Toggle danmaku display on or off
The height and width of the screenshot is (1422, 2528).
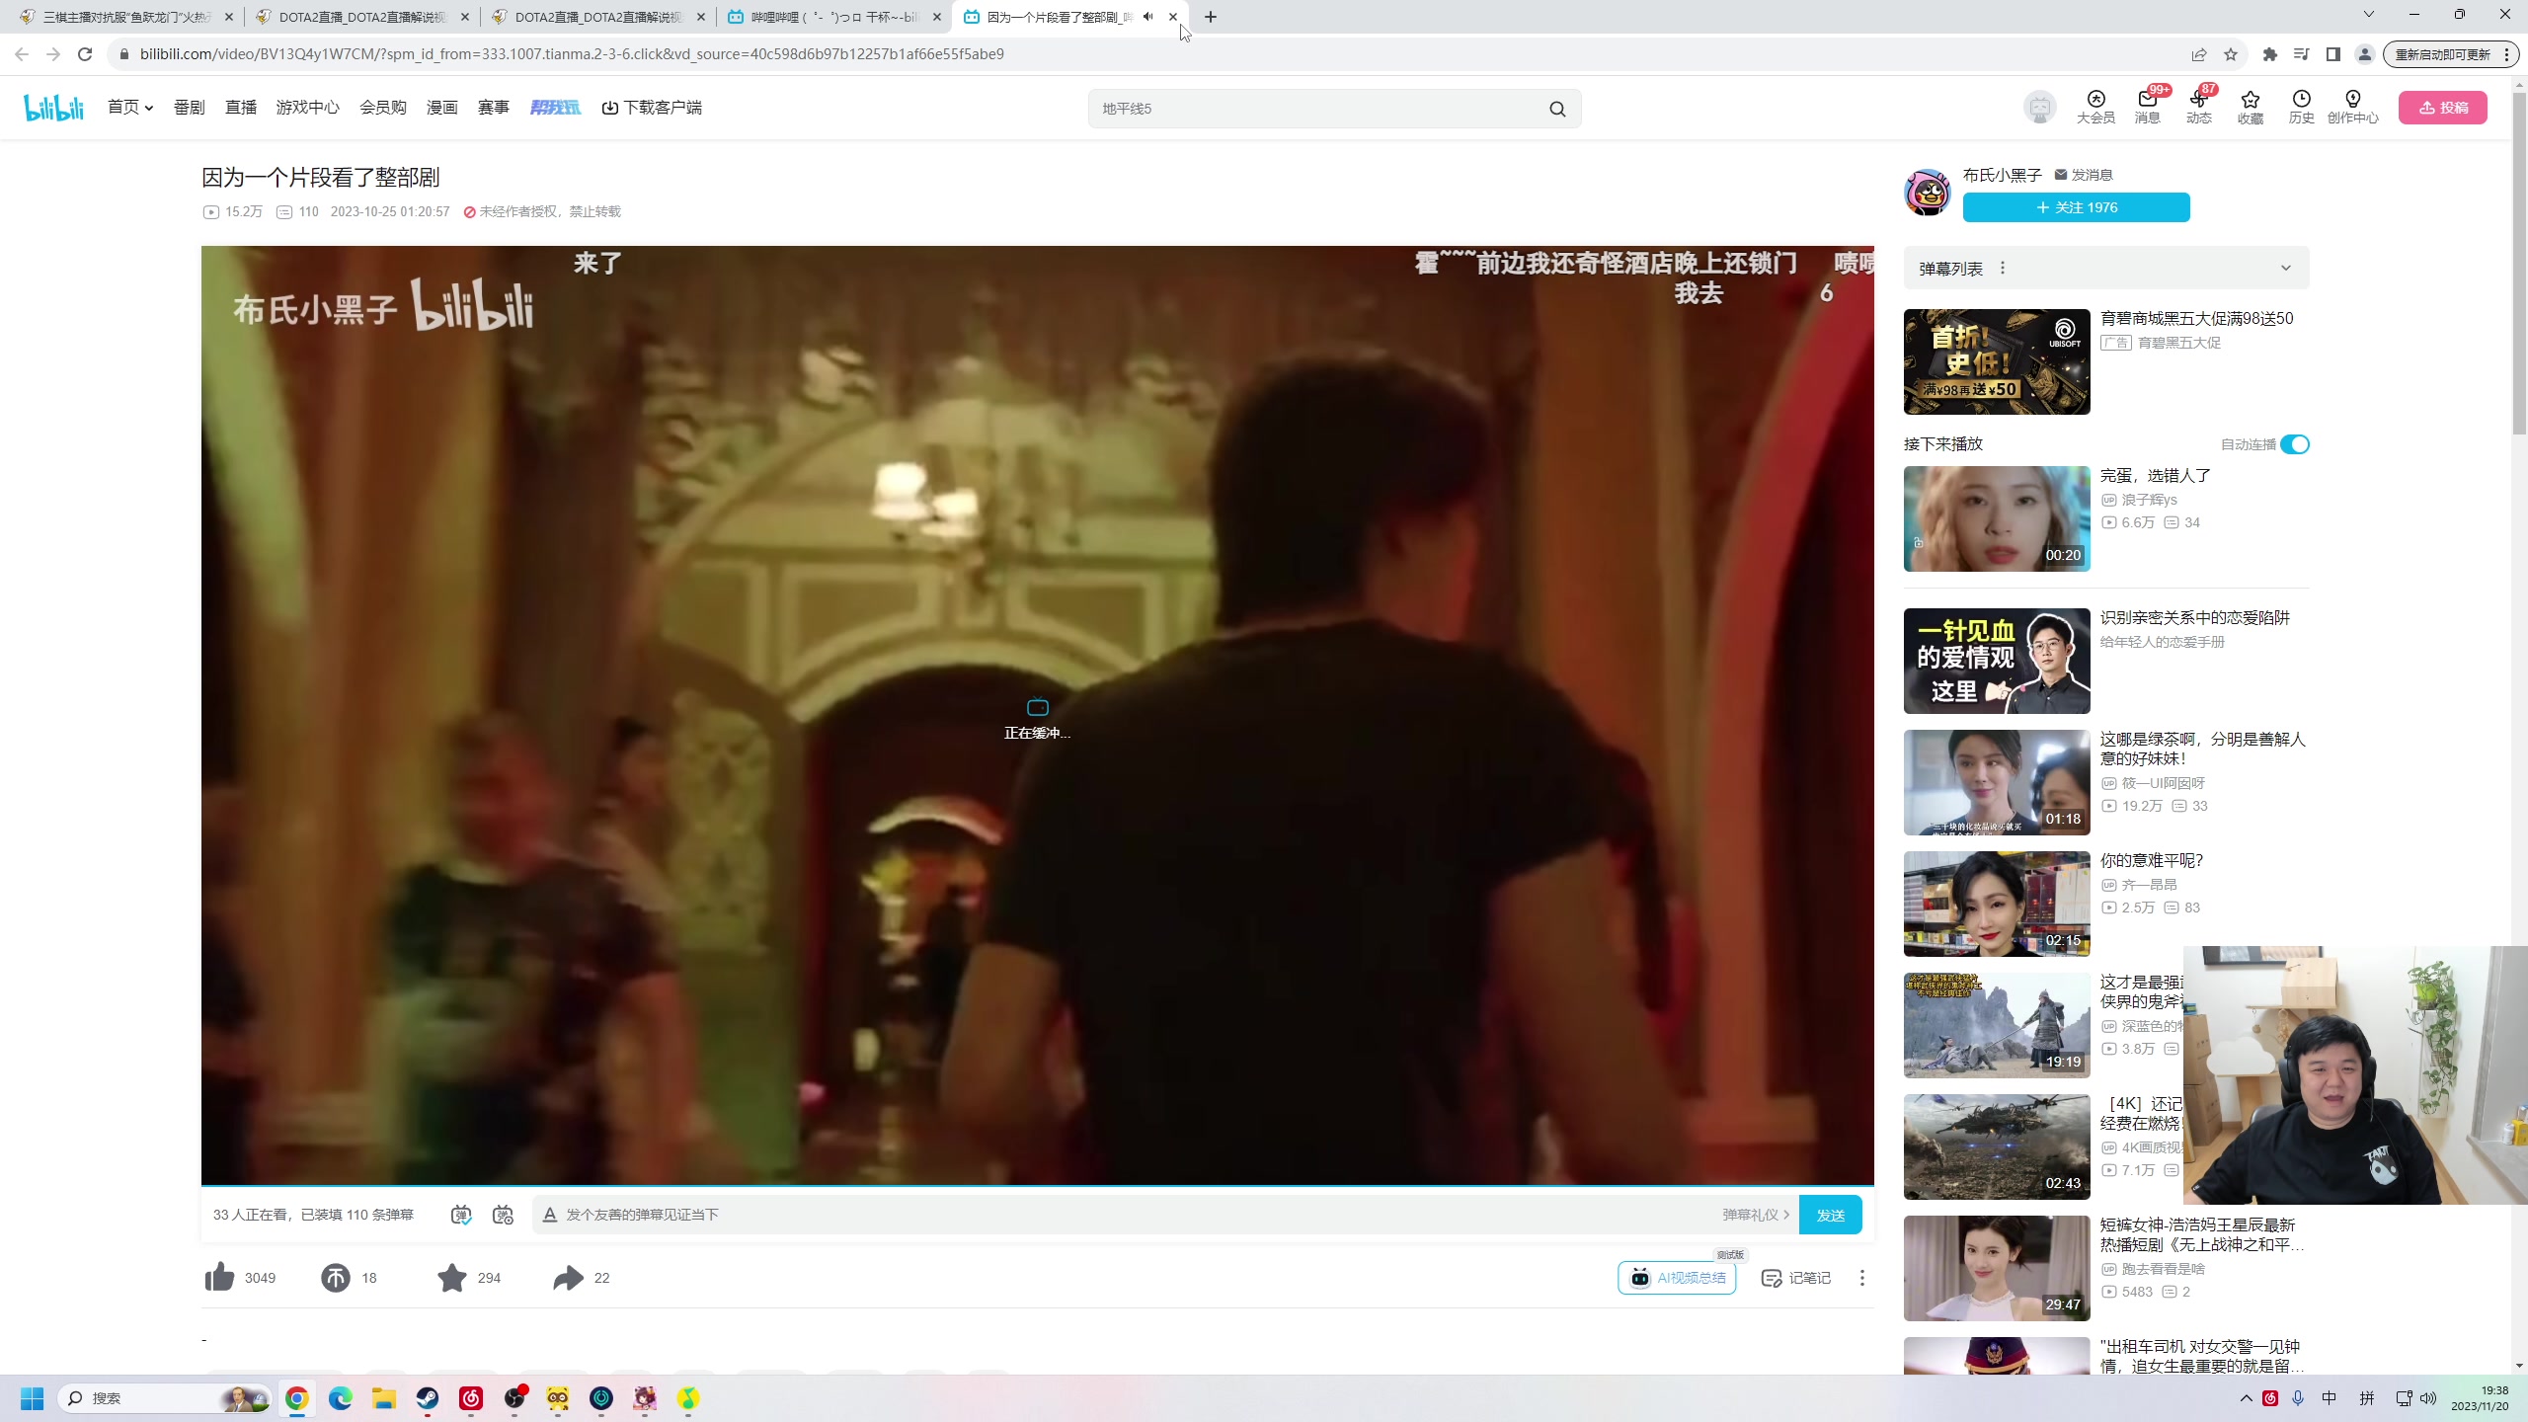[x=461, y=1215]
